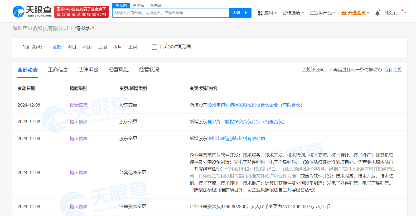Choose the 上月 time filter
416x216 pixels.
(x=133, y=47)
